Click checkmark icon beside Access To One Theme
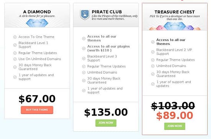The height and width of the screenshot is (139, 211). click(x=15, y=37)
